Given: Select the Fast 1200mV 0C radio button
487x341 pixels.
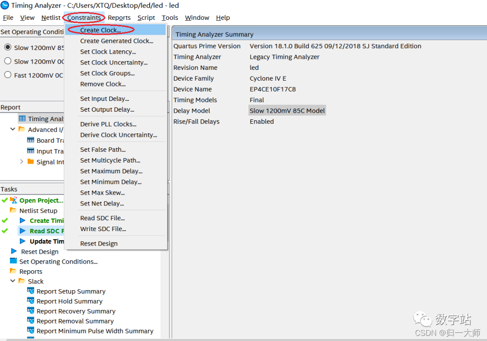Looking at the screenshot, I should pos(8,75).
